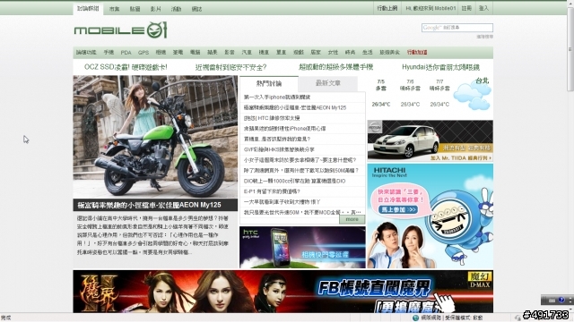This screenshot has width=574, height=322.
Task: Open the OCZ SSD headline link
Action: [126, 67]
